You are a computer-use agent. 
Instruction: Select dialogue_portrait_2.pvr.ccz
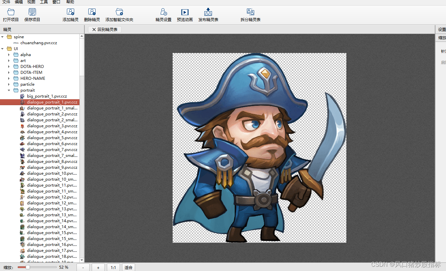click(x=52, y=114)
